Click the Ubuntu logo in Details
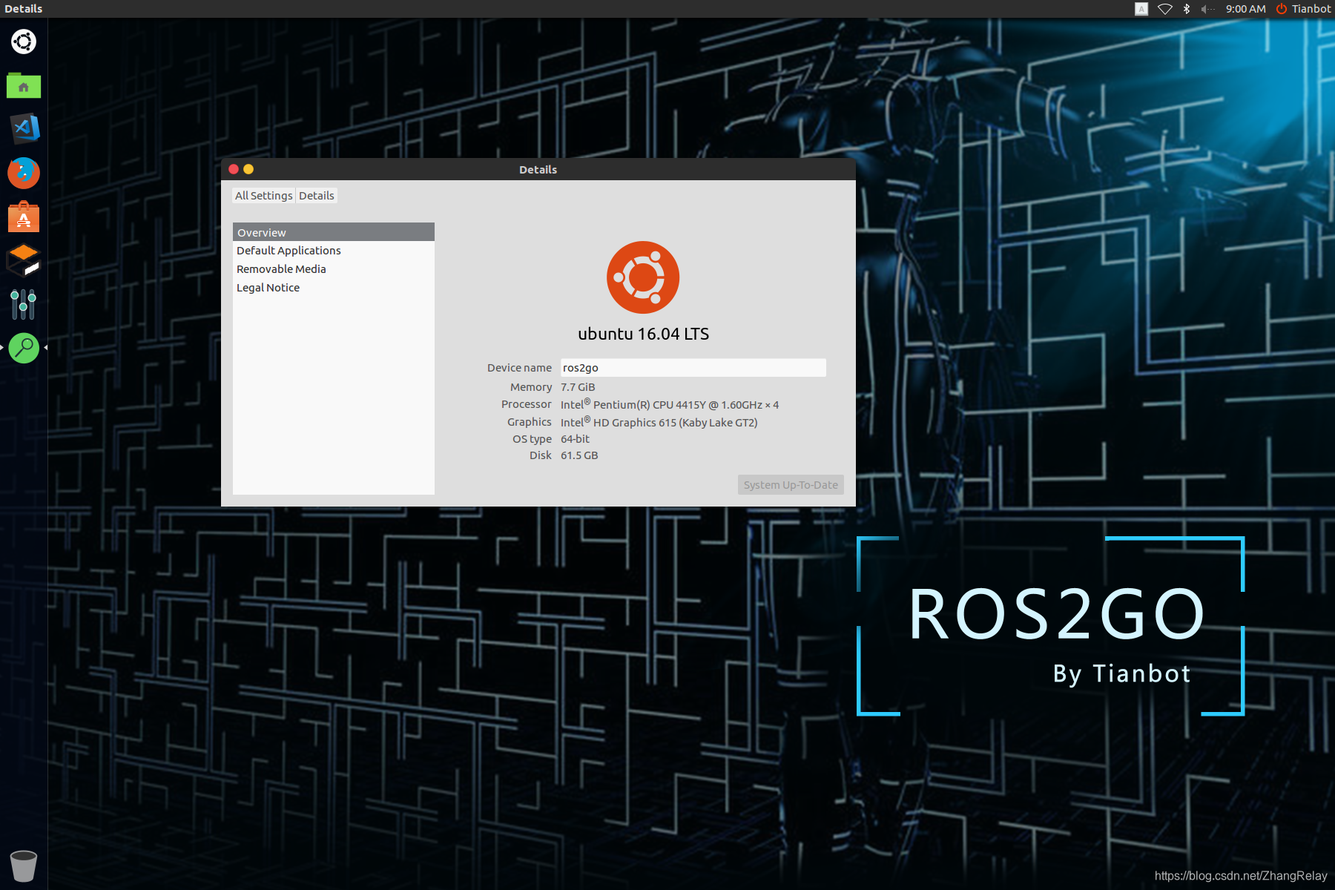The image size is (1335, 890). coord(643,277)
